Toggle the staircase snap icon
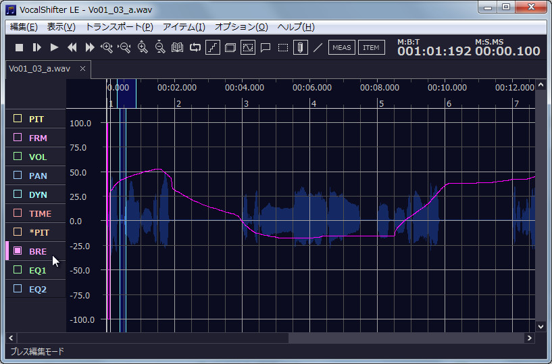 click(x=213, y=47)
